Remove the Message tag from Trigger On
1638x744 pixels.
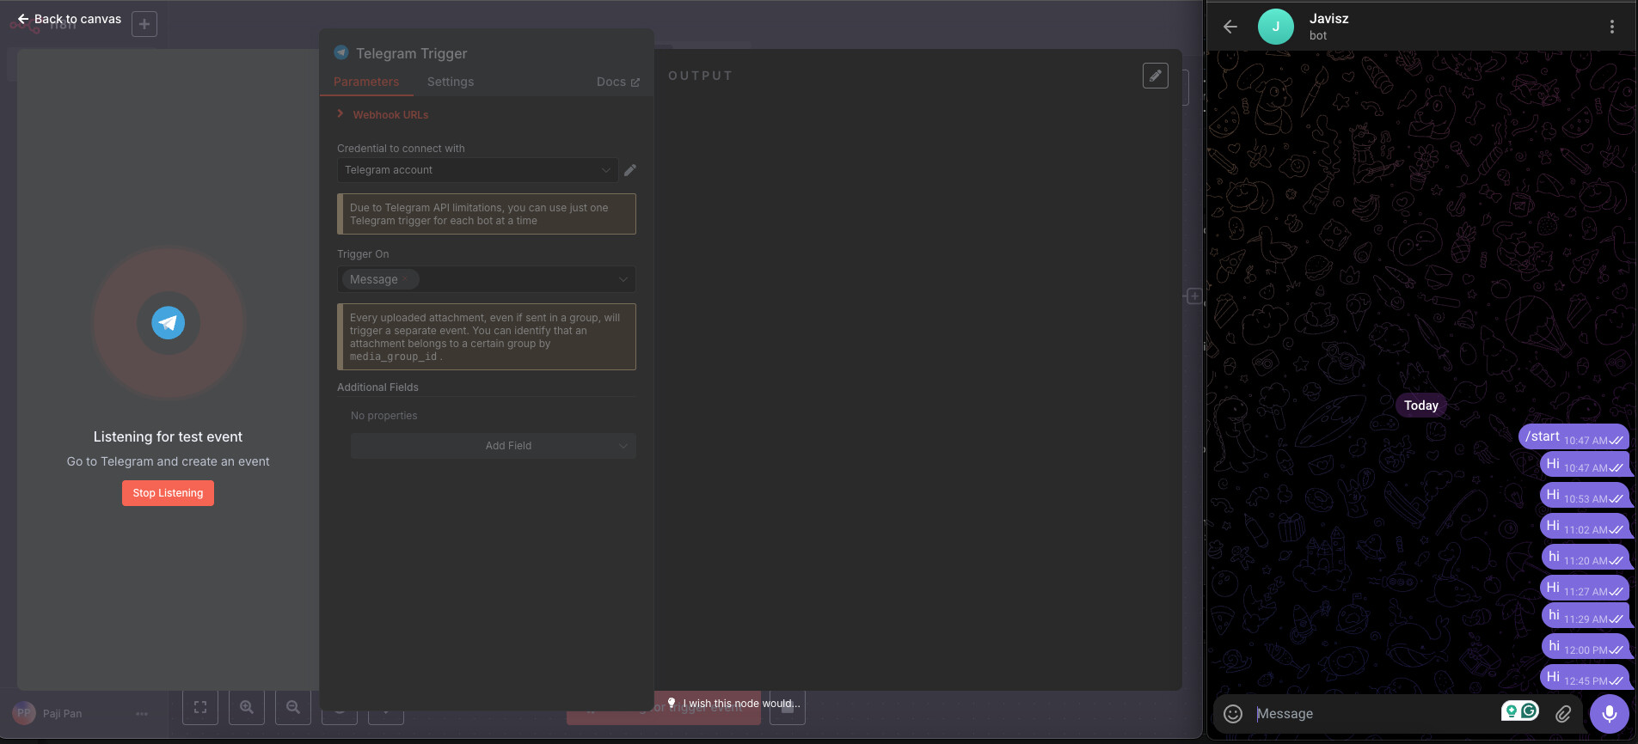click(405, 279)
